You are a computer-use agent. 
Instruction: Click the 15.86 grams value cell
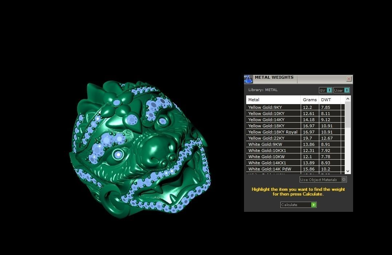click(x=310, y=169)
